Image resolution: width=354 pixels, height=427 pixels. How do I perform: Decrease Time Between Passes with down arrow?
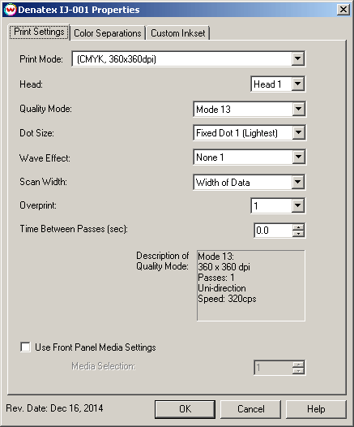[x=298, y=234]
